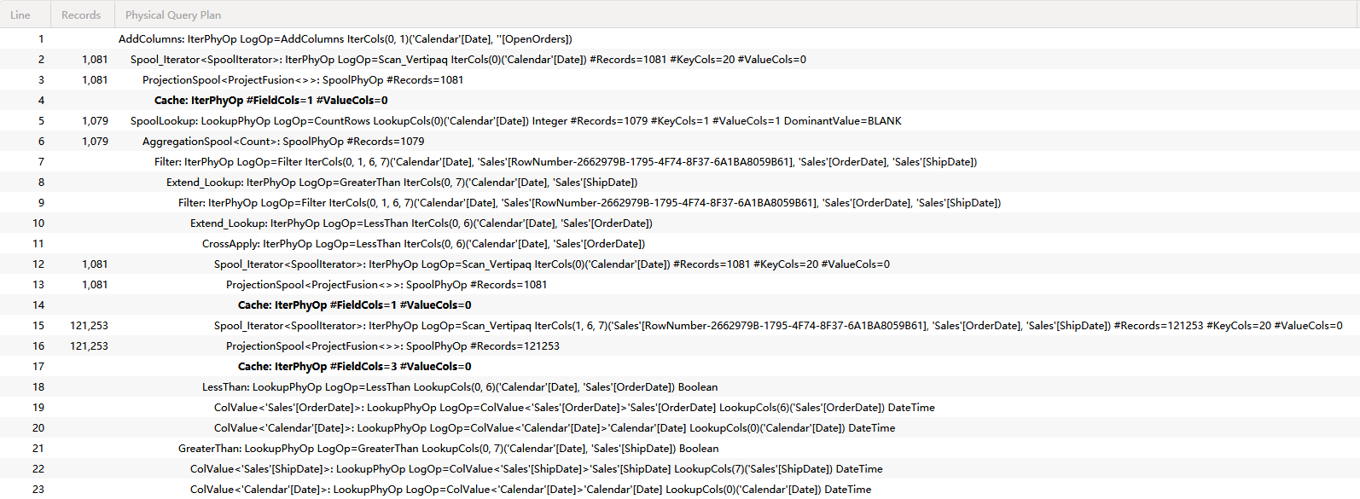This screenshot has width=1360, height=499.
Task: Select the Physical Query Plan column header
Action: (x=737, y=15)
